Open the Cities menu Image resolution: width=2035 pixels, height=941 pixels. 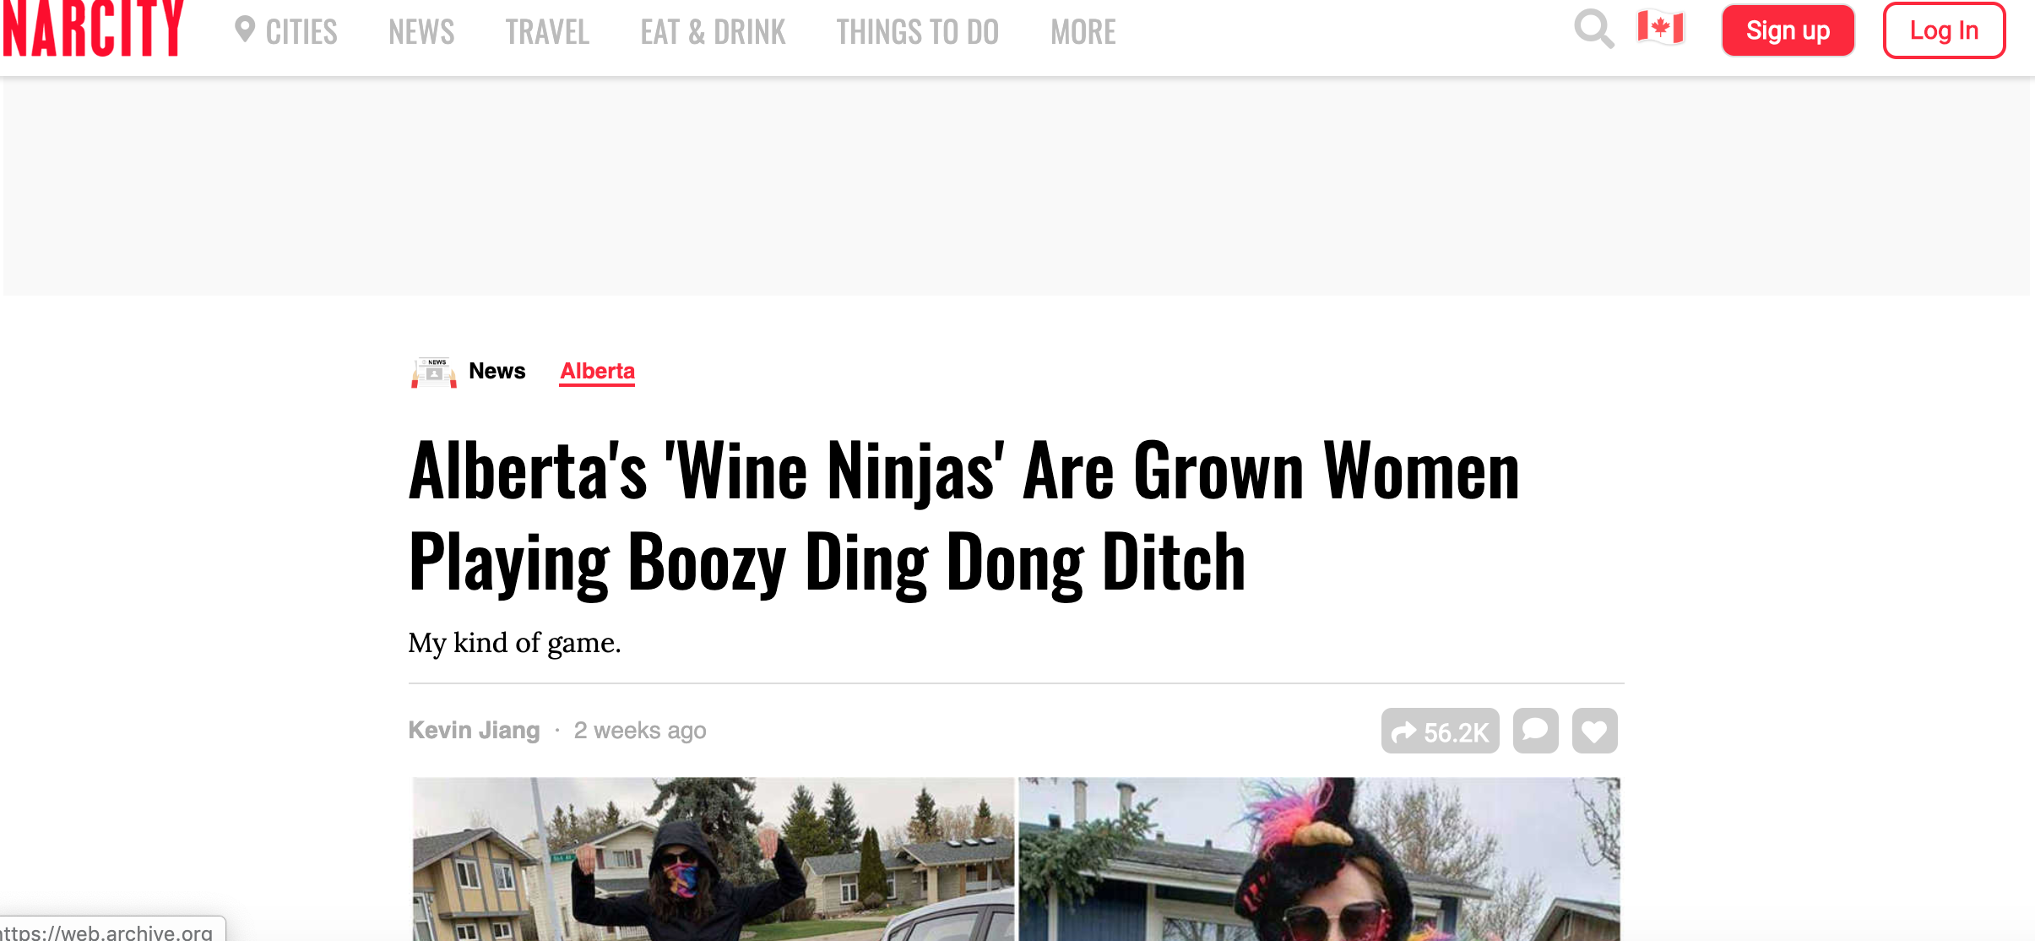click(x=301, y=32)
